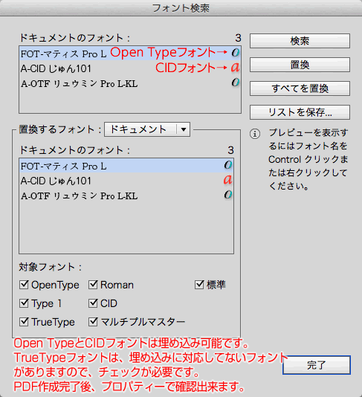Click the すべてを置換 button
The height and width of the screenshot is (397, 362).
click(300, 88)
